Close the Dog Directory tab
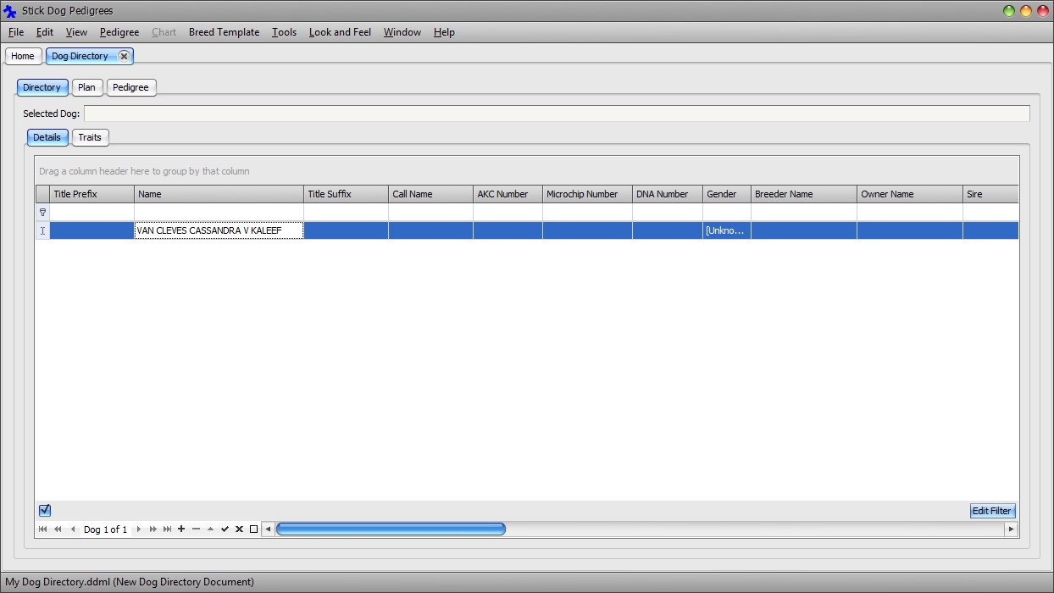This screenshot has width=1054, height=593. coord(124,56)
